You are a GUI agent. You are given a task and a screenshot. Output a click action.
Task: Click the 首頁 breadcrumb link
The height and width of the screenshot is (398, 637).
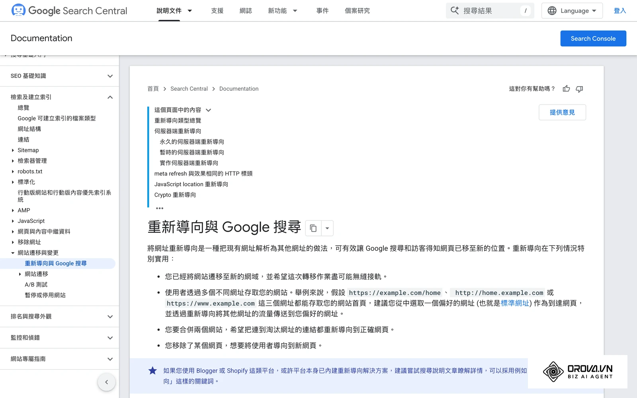coord(153,89)
